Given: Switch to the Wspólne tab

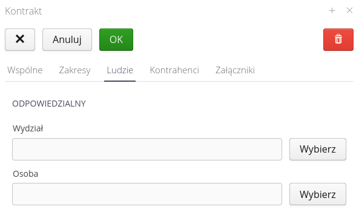Looking at the screenshot, I should 25,70.
